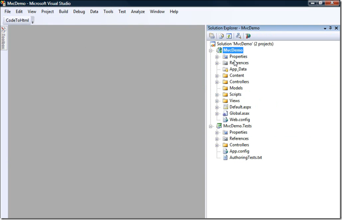Select References label under MvcDemo.Tests
Screen dimensions: 342x220
click(x=239, y=139)
